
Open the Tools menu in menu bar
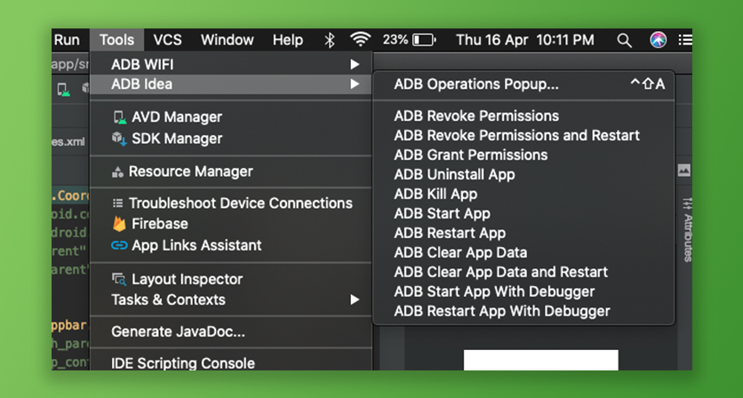pyautogui.click(x=116, y=40)
